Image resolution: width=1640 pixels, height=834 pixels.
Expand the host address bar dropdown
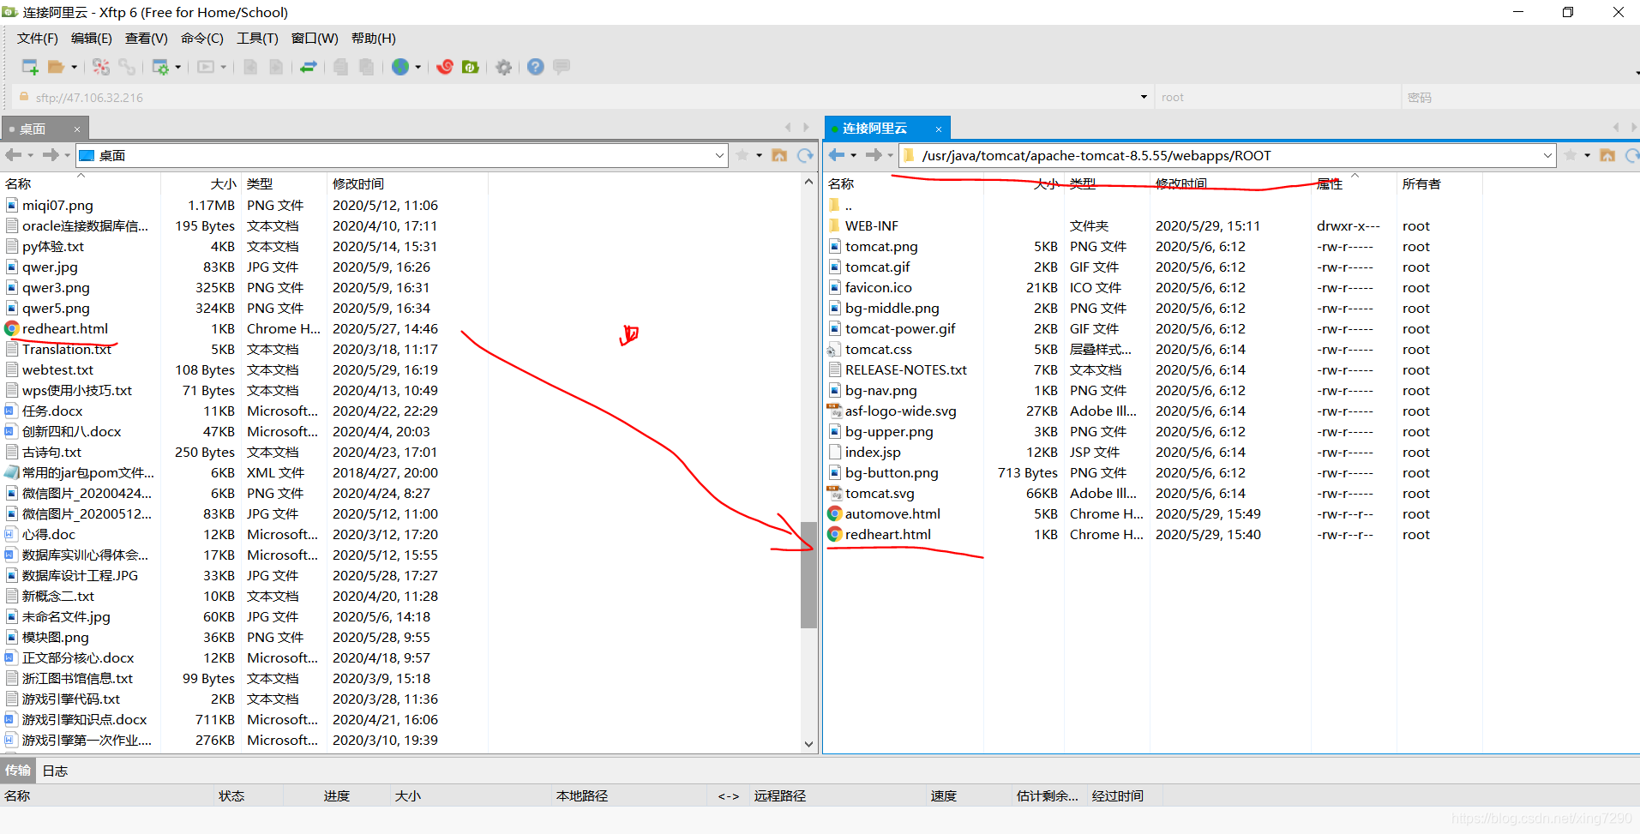pos(1144,97)
